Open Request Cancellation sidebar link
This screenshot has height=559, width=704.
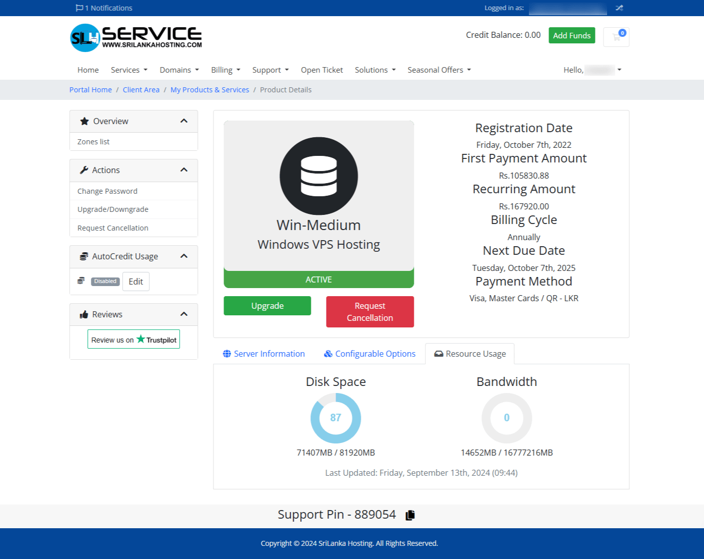tap(134, 228)
